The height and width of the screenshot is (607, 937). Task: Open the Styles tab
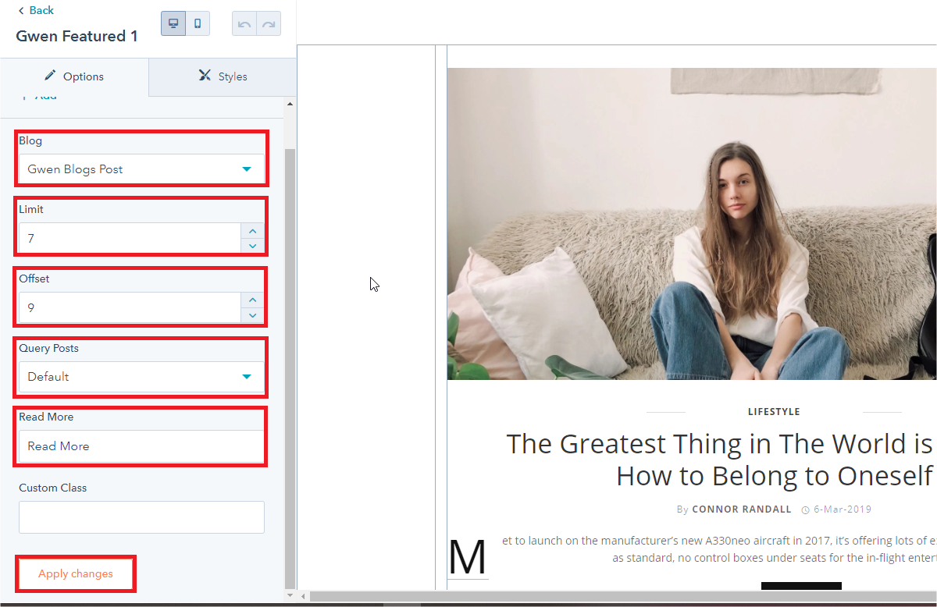click(223, 76)
